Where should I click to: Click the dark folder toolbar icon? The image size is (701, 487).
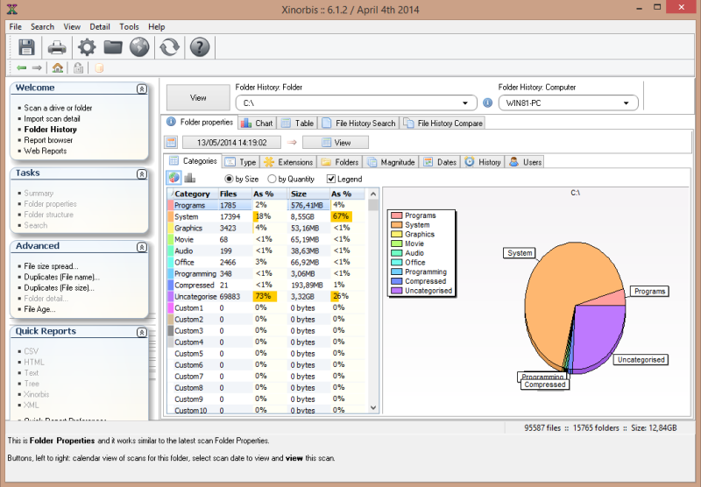click(113, 47)
